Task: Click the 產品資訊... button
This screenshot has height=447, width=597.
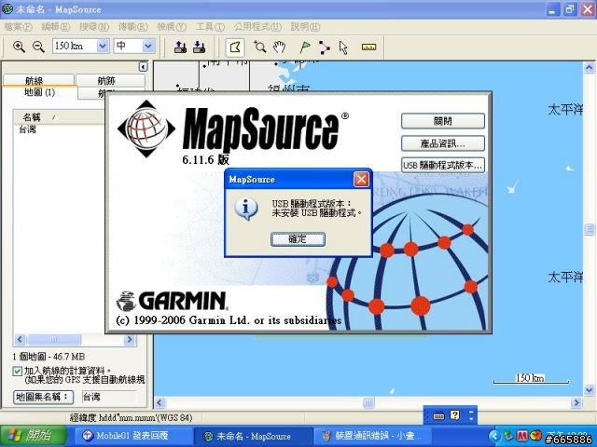Action: click(443, 143)
